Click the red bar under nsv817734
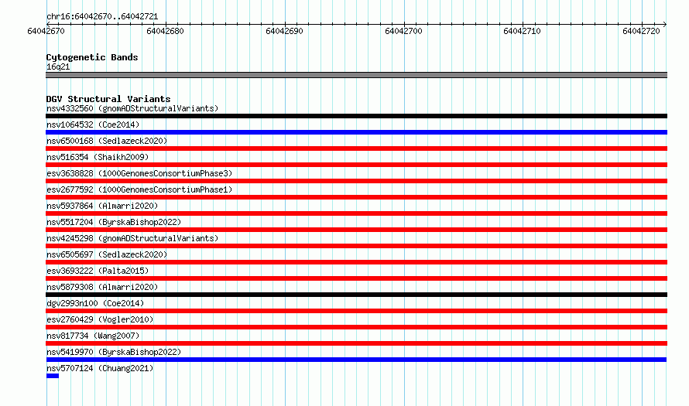 tap(356, 343)
